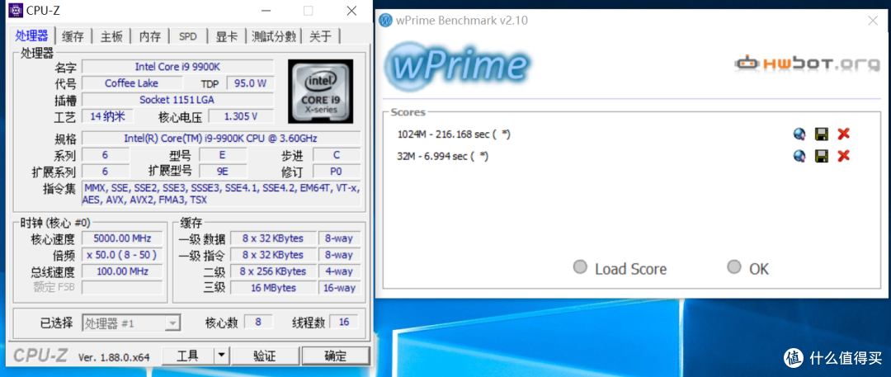Switch to the 关于 tab
Screen dimensions: 891x377
[x=320, y=37]
